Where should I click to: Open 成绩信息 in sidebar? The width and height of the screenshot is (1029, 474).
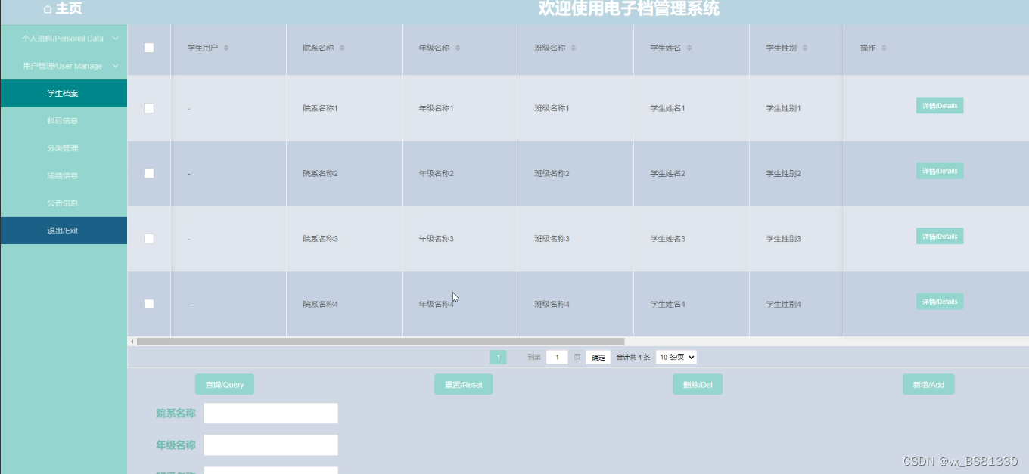(64, 175)
